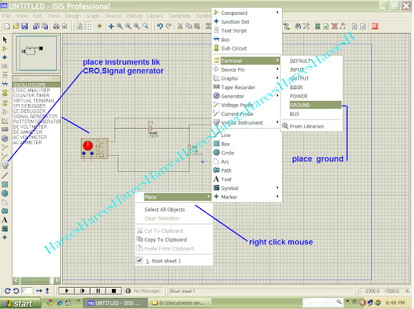Click the binoculars search toolbar icon
The image size is (414, 309).
pyautogui.click(x=298, y=26)
